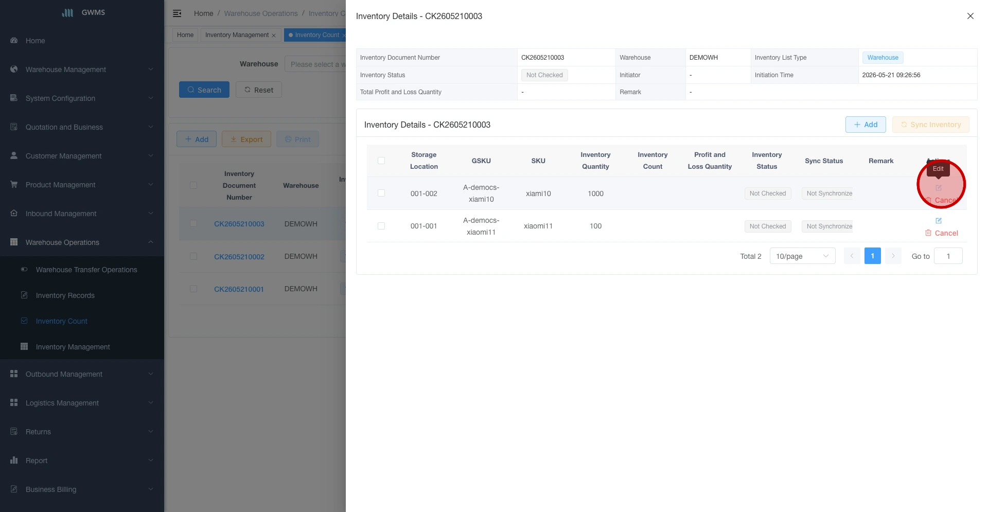Collapse the Warehouse Operations chevron
988x512 pixels.
[x=151, y=242]
